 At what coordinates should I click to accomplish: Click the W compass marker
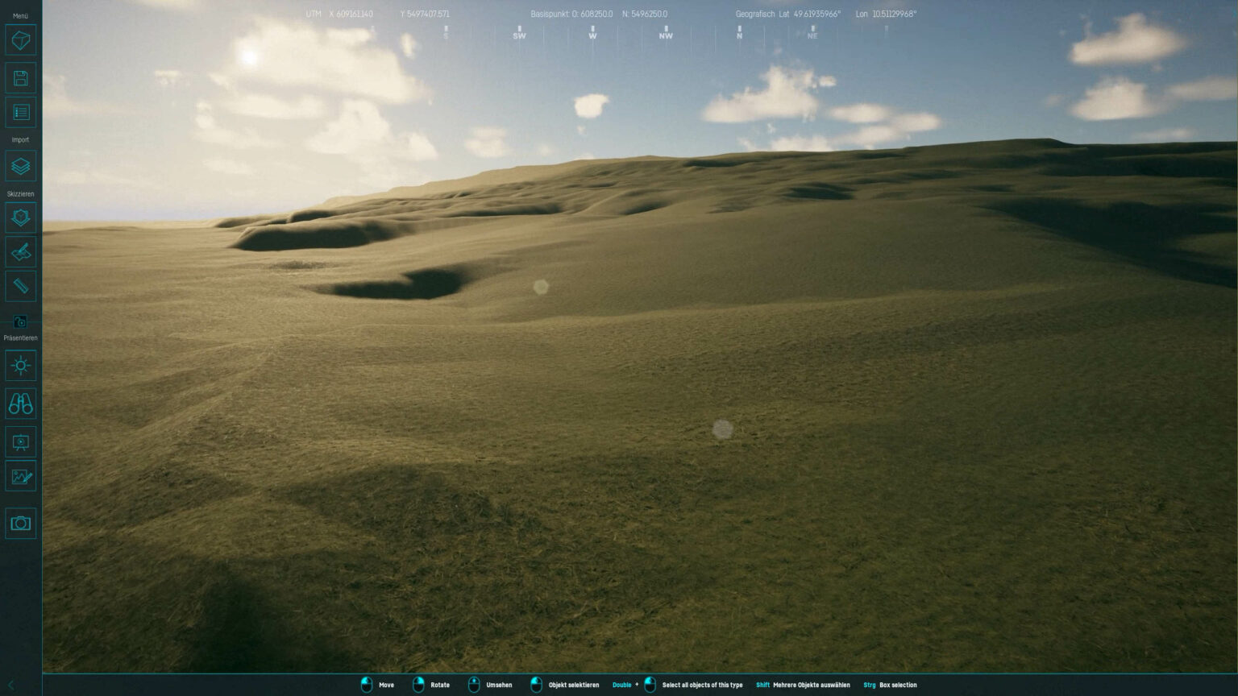click(x=592, y=33)
